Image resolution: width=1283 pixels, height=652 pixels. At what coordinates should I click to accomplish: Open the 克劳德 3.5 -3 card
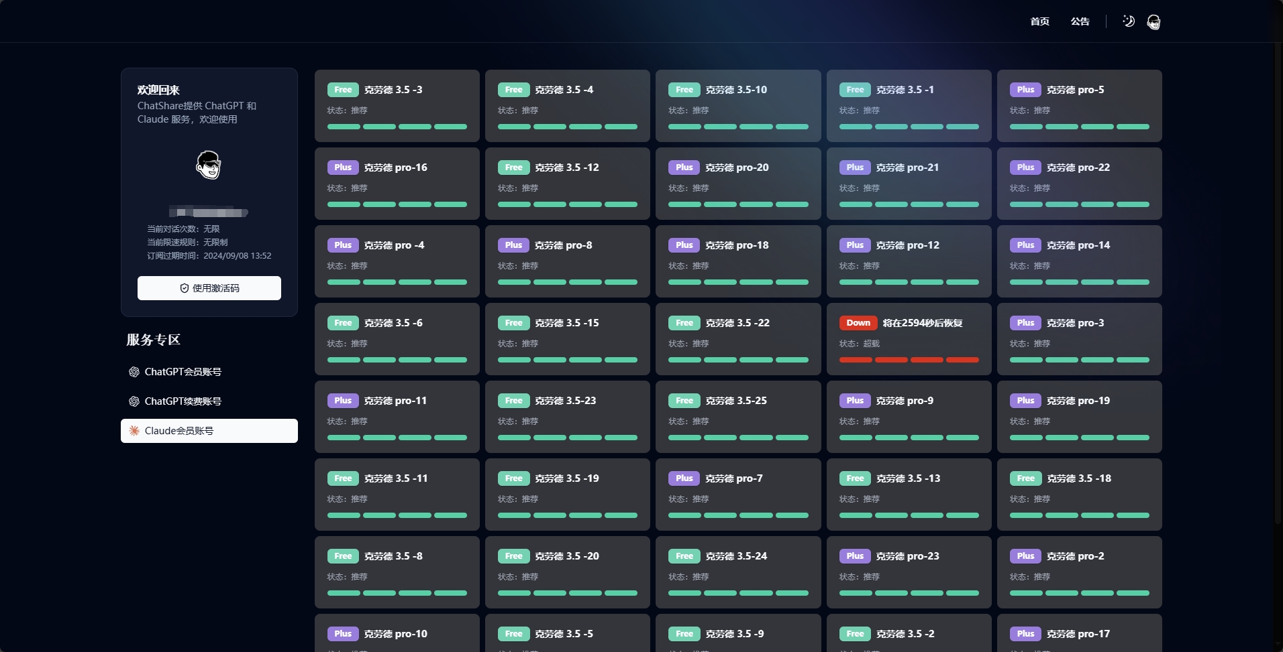[397, 106]
